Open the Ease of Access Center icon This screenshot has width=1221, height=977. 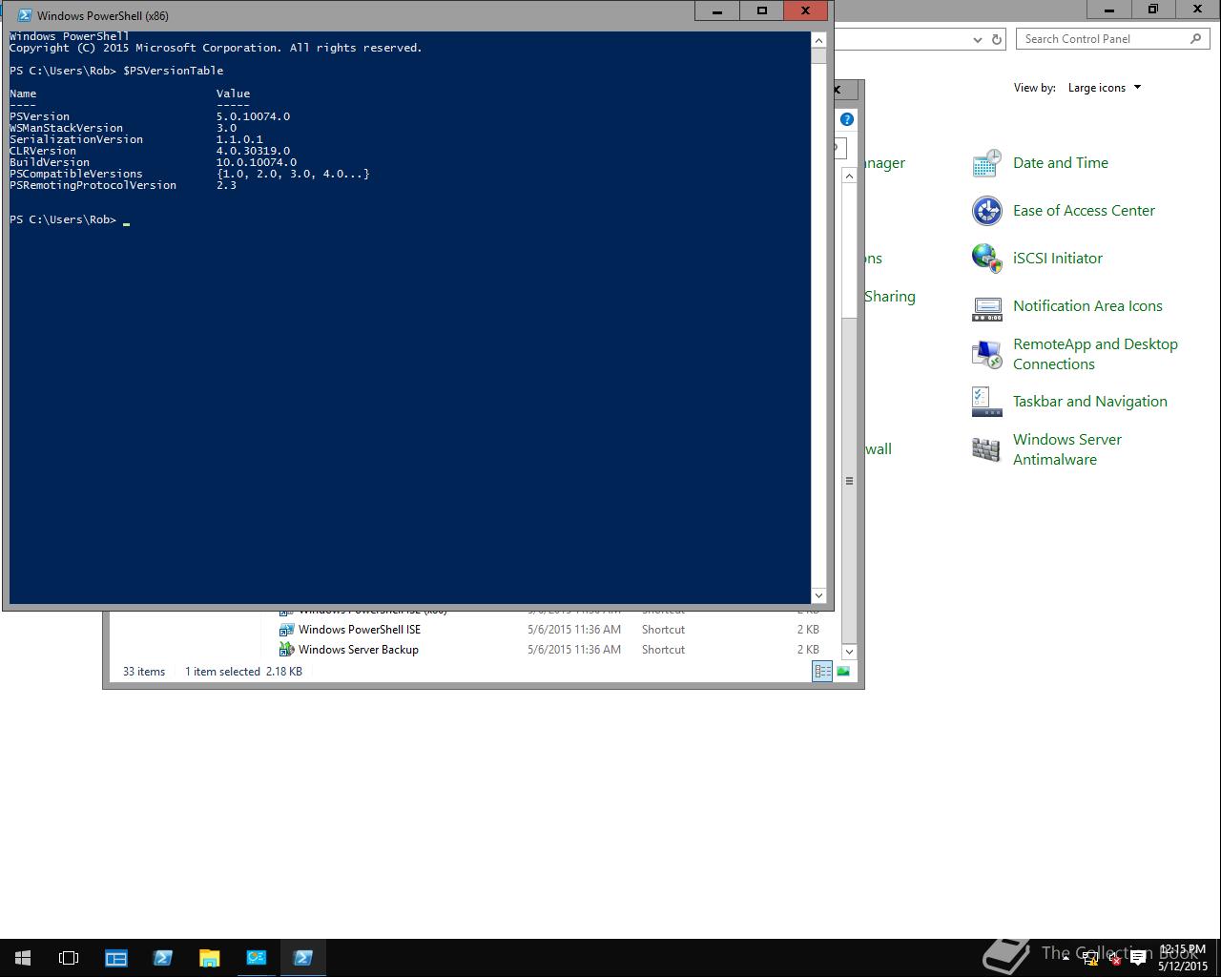986,211
